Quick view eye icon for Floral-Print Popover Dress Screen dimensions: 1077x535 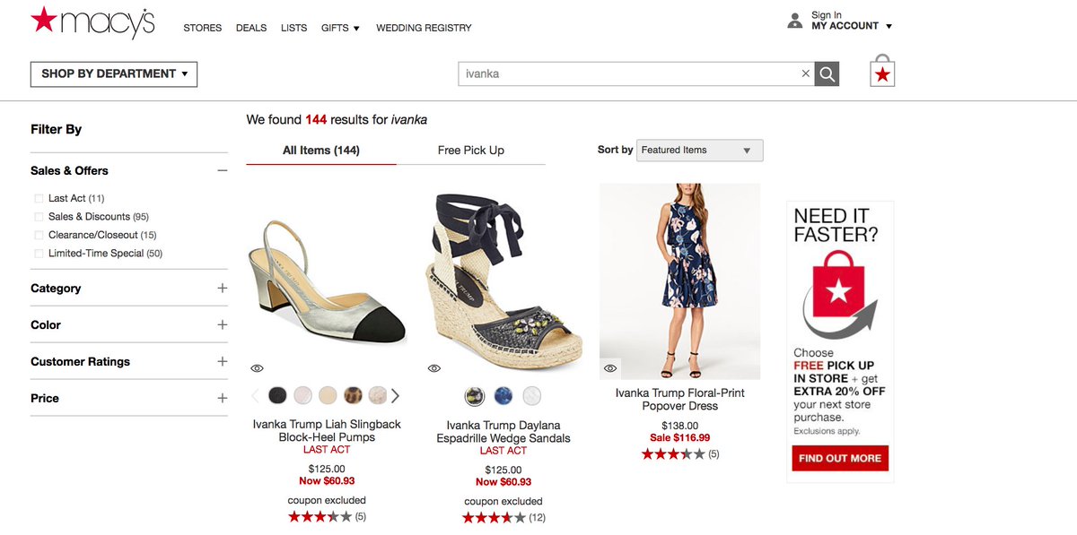610,367
